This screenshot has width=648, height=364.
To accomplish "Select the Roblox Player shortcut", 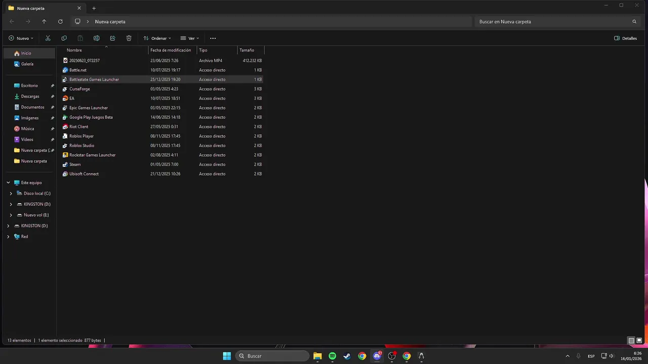I will tap(162, 136).
